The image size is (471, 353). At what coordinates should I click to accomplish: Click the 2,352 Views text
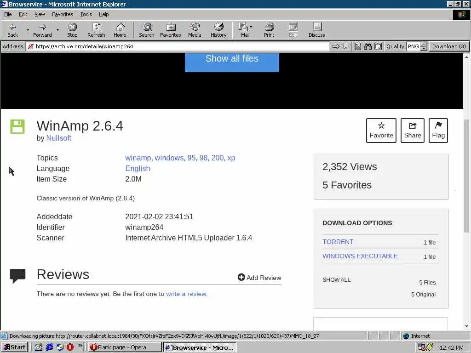350,166
